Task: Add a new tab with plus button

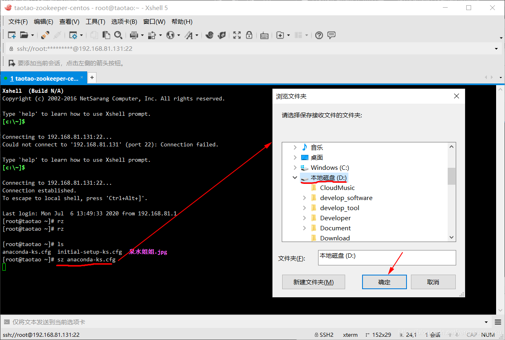Action: (x=92, y=77)
